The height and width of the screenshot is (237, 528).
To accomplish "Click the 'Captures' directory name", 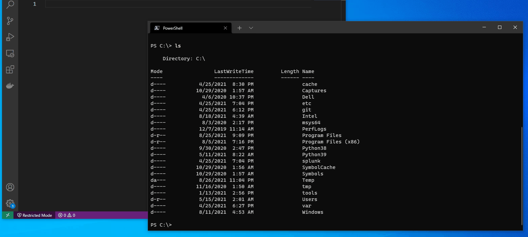I will 314,91.
